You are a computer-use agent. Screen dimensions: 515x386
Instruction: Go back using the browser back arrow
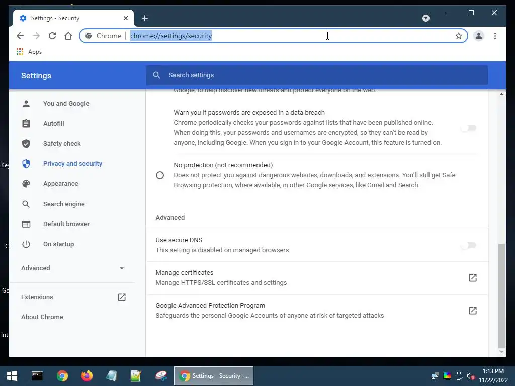coord(20,36)
